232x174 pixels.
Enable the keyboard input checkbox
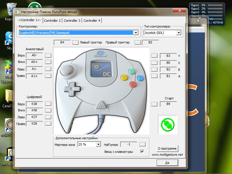[142, 151]
